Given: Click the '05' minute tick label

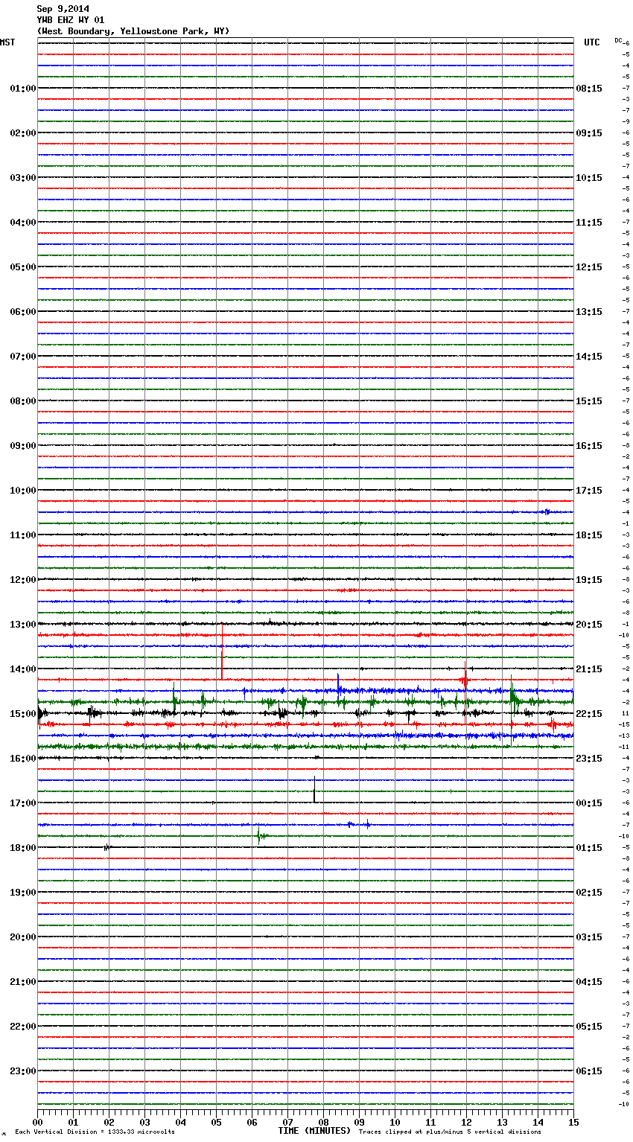Looking at the screenshot, I should tap(216, 1123).
